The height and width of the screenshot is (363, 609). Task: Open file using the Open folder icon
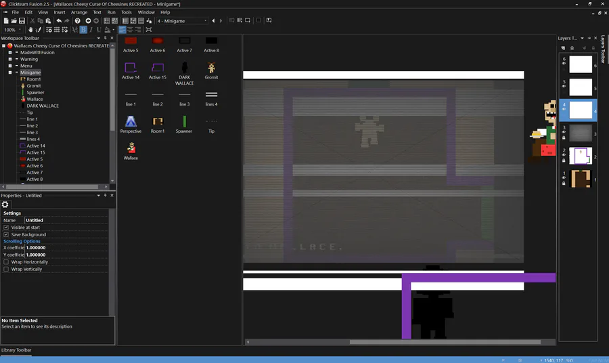14,20
